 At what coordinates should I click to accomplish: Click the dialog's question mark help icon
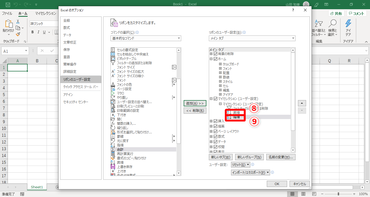point(293,10)
